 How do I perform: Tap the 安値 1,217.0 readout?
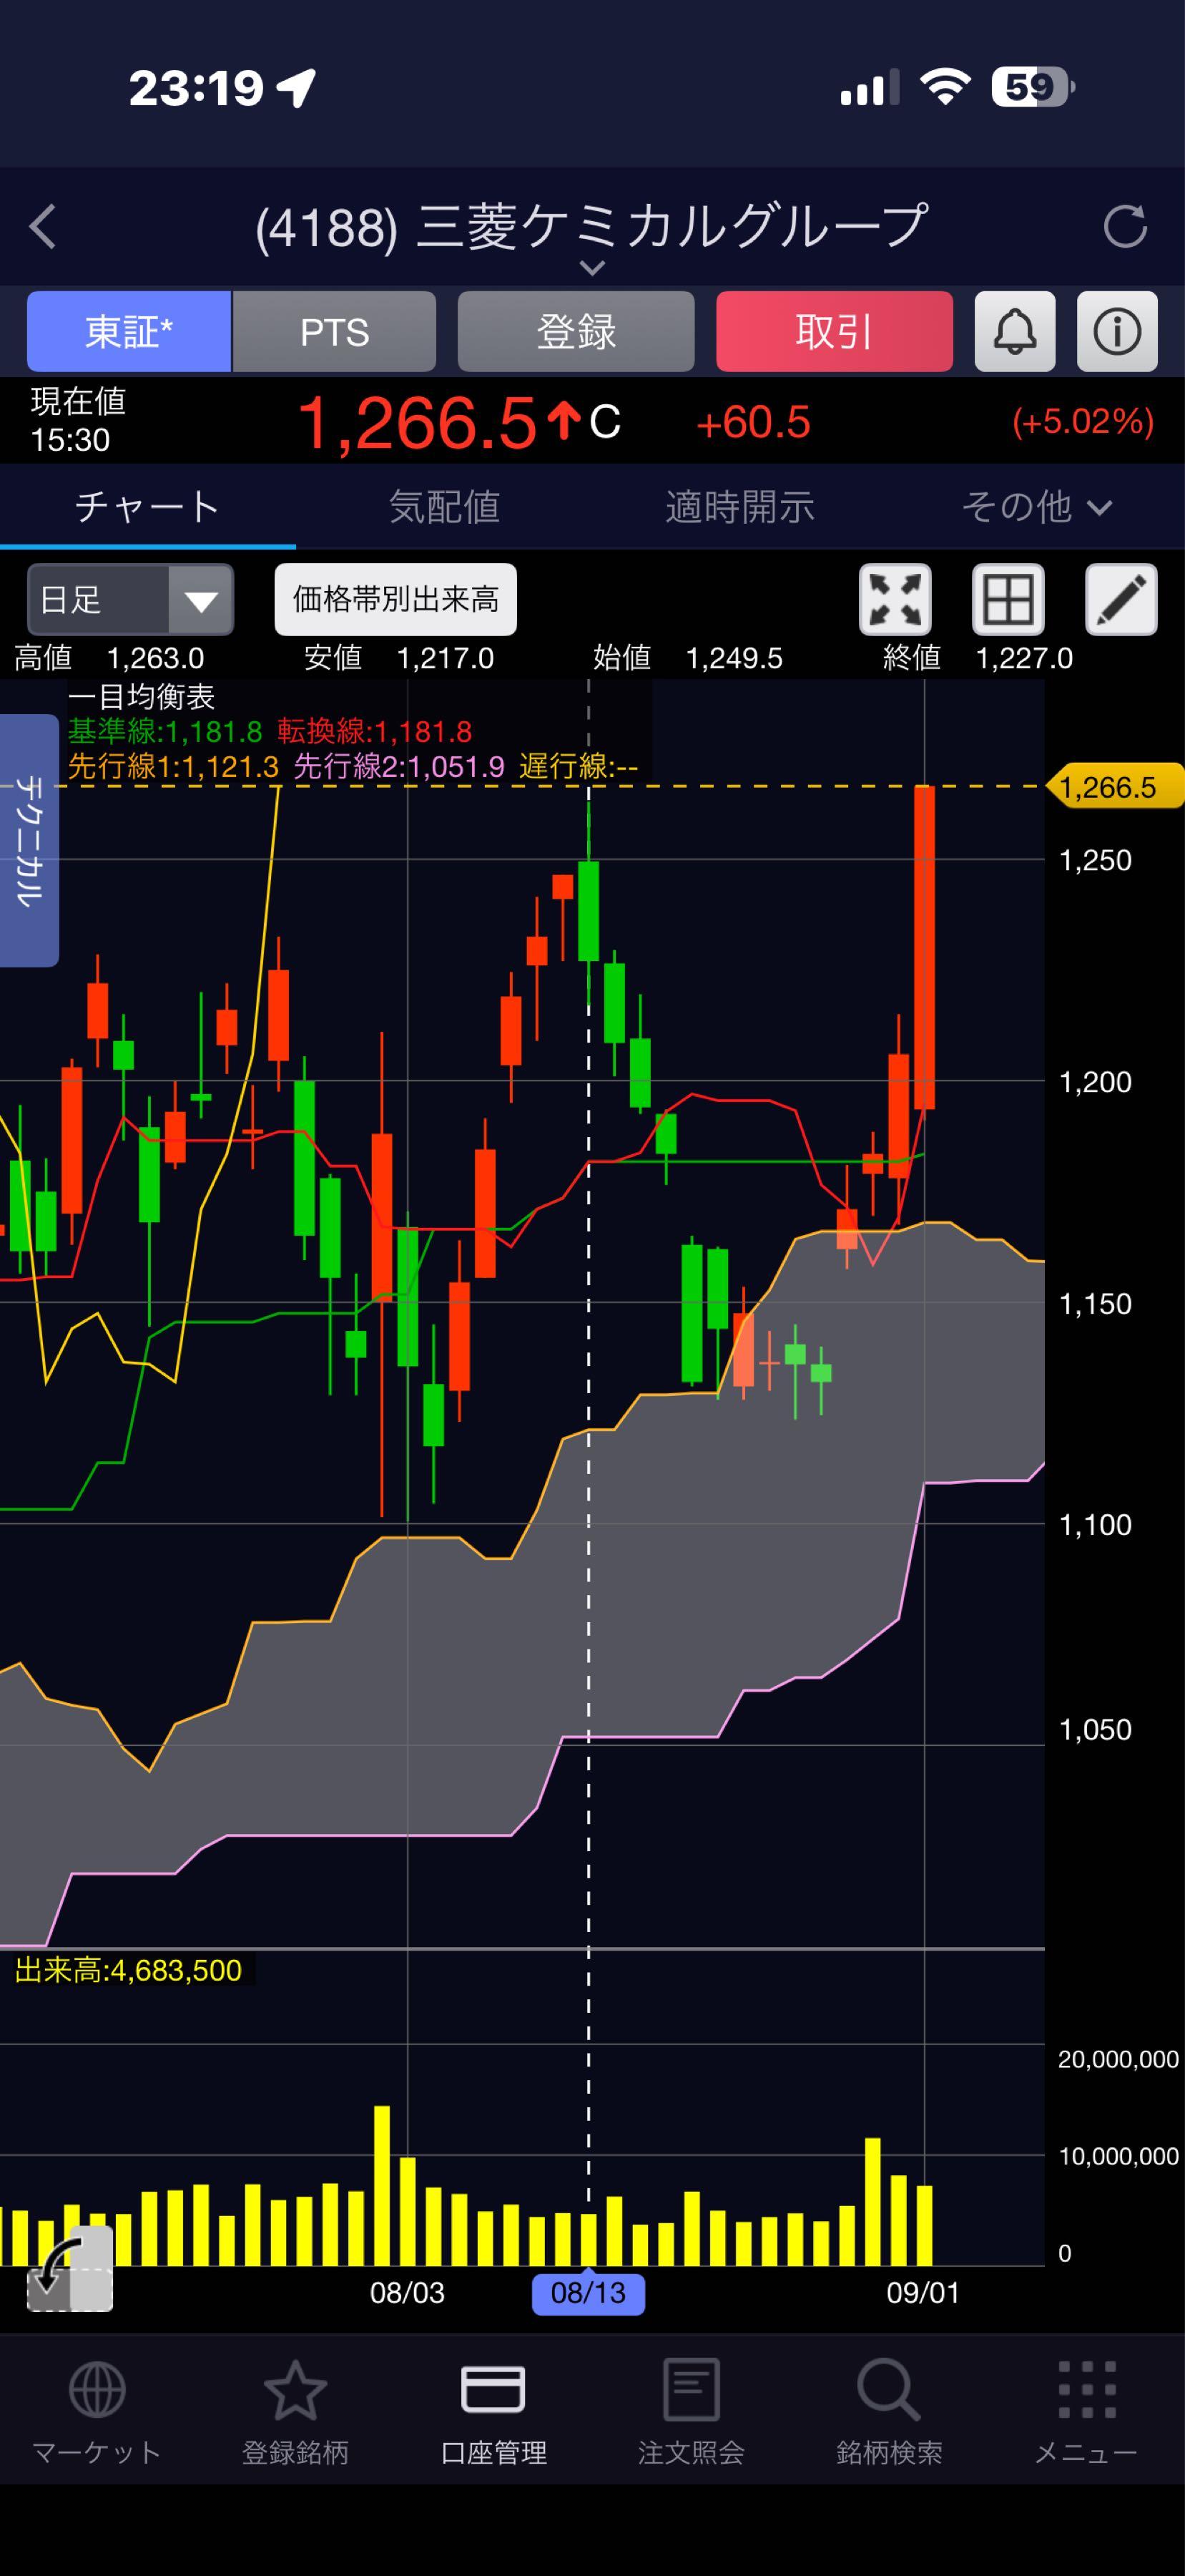[x=398, y=658]
